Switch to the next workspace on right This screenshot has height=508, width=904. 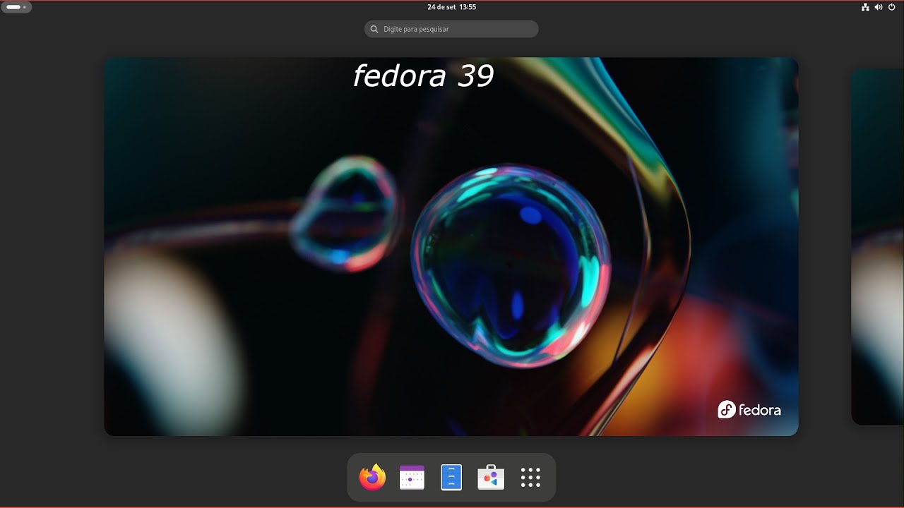(877, 246)
